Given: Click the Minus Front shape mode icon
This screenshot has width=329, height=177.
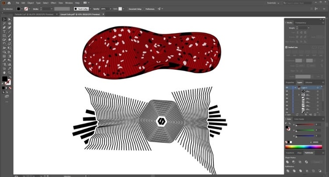Looking at the screenshot, I should click(293, 162).
